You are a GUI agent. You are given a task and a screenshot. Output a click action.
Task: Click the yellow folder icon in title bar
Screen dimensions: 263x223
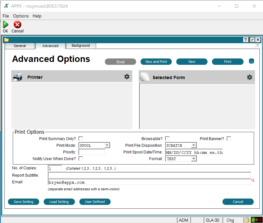point(7,40)
